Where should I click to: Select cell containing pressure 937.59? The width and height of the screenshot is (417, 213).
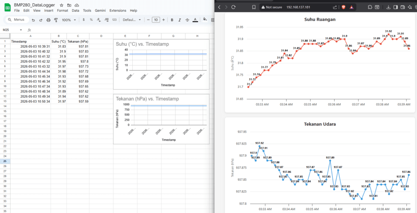coord(78,101)
